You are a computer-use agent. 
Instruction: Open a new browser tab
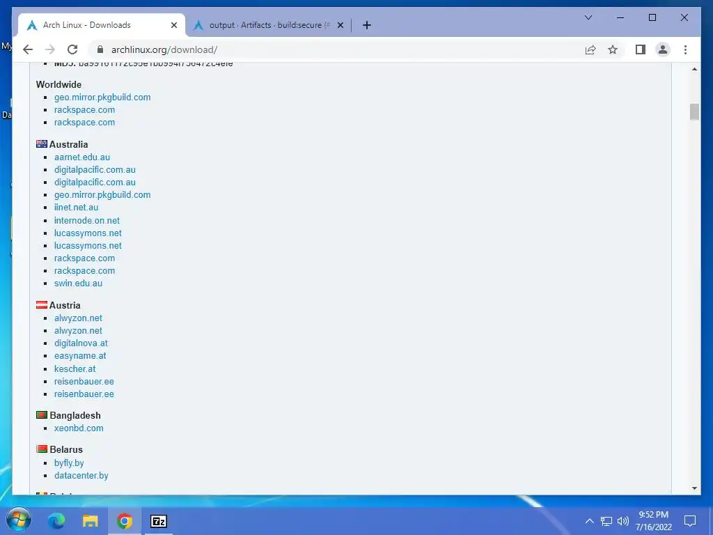click(x=367, y=26)
